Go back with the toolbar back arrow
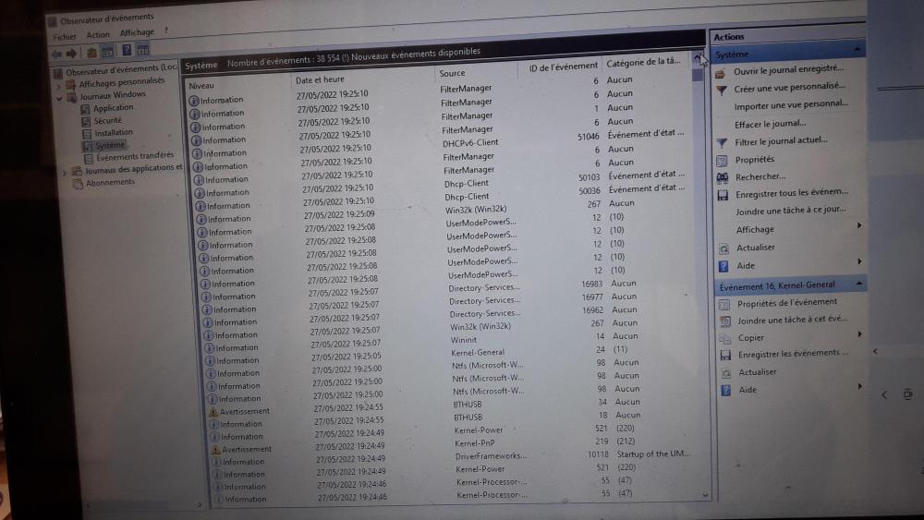 (56, 54)
